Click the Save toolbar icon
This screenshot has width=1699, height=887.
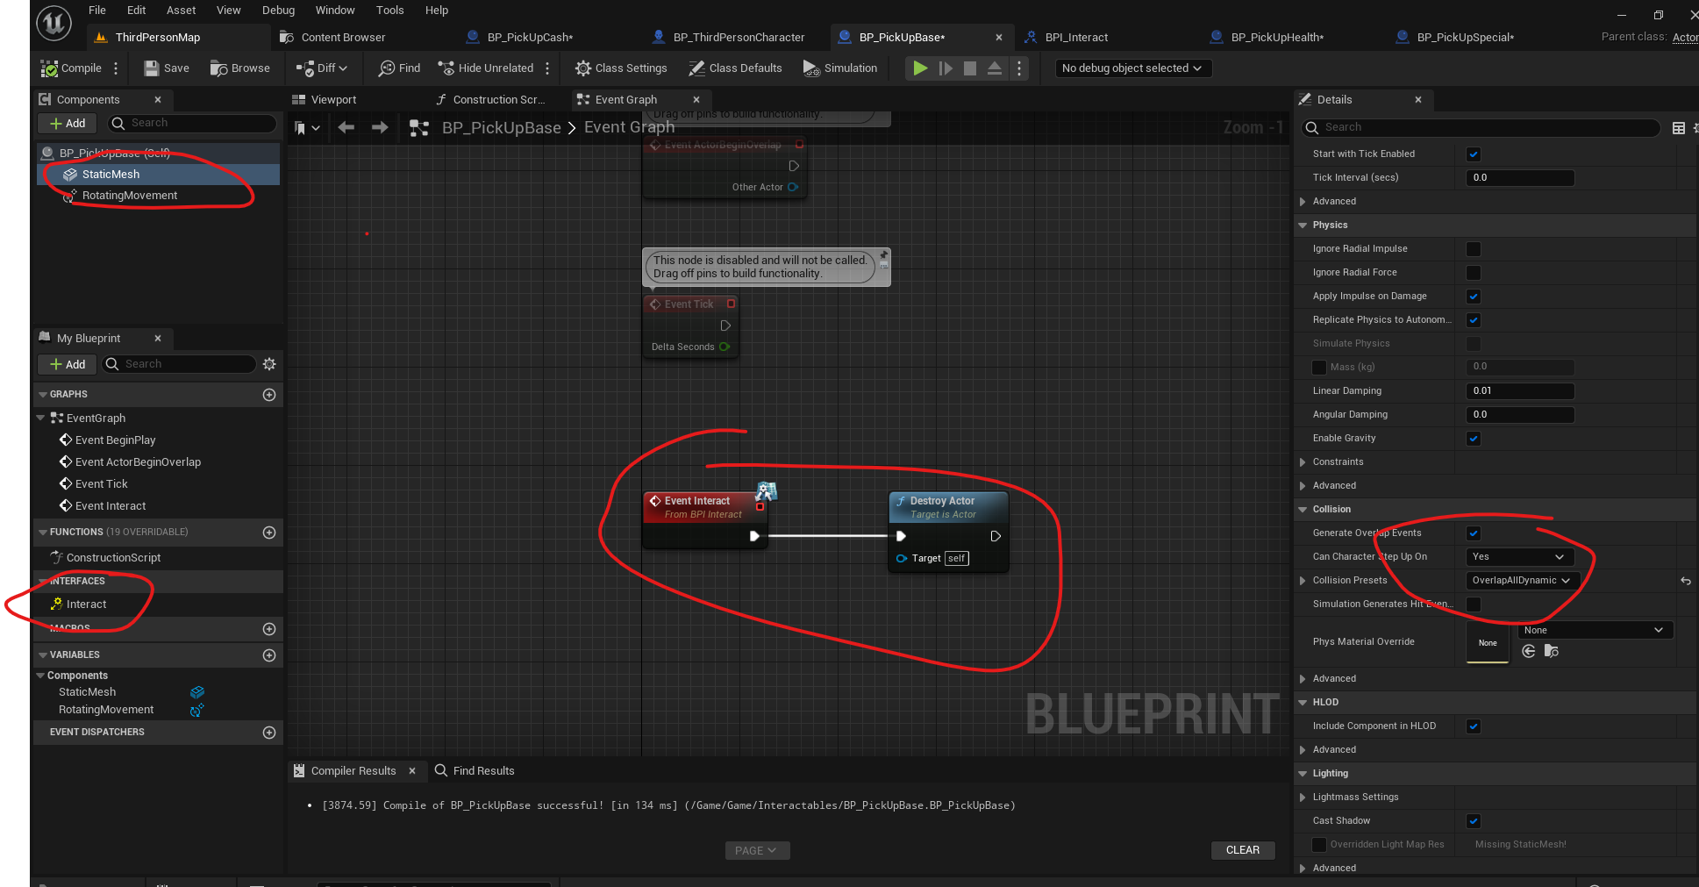point(152,68)
